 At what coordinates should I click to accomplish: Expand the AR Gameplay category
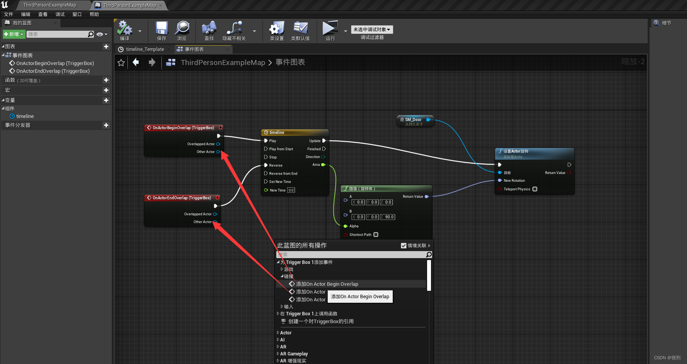[x=278, y=353]
